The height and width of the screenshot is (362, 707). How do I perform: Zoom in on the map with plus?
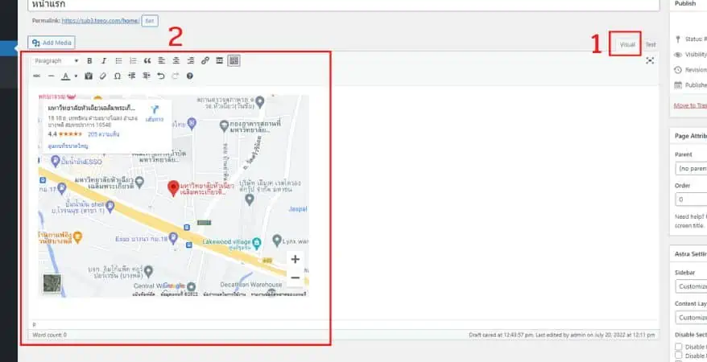[296, 259]
